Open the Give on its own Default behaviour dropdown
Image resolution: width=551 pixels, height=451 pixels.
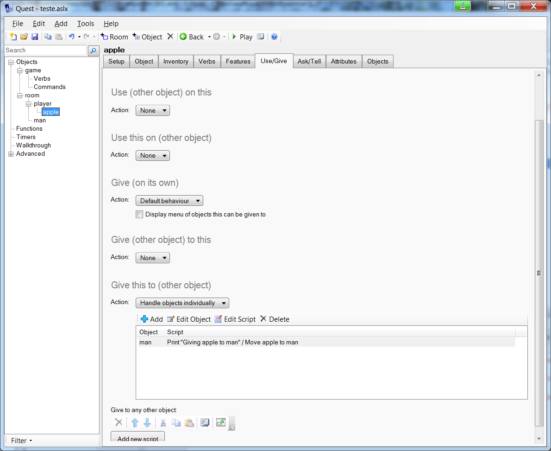point(169,201)
